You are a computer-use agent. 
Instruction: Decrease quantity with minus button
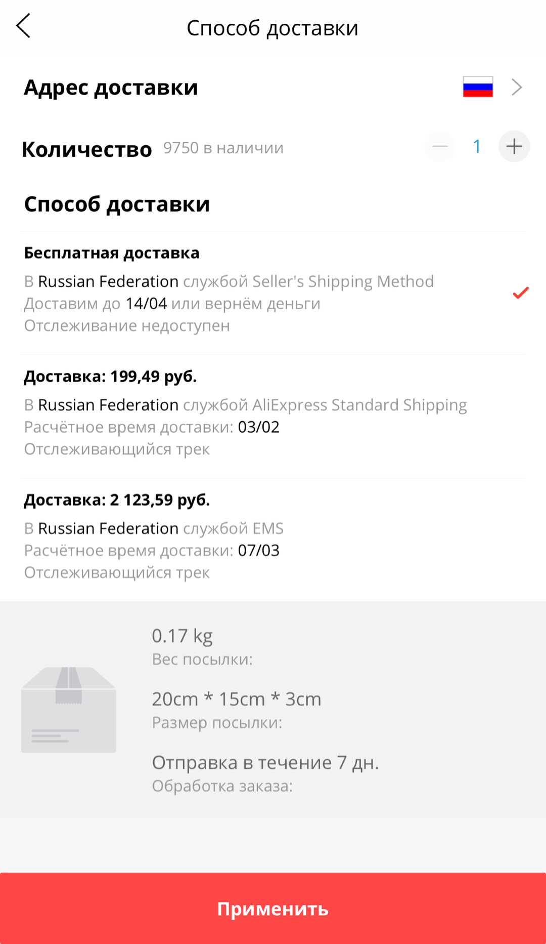(440, 147)
